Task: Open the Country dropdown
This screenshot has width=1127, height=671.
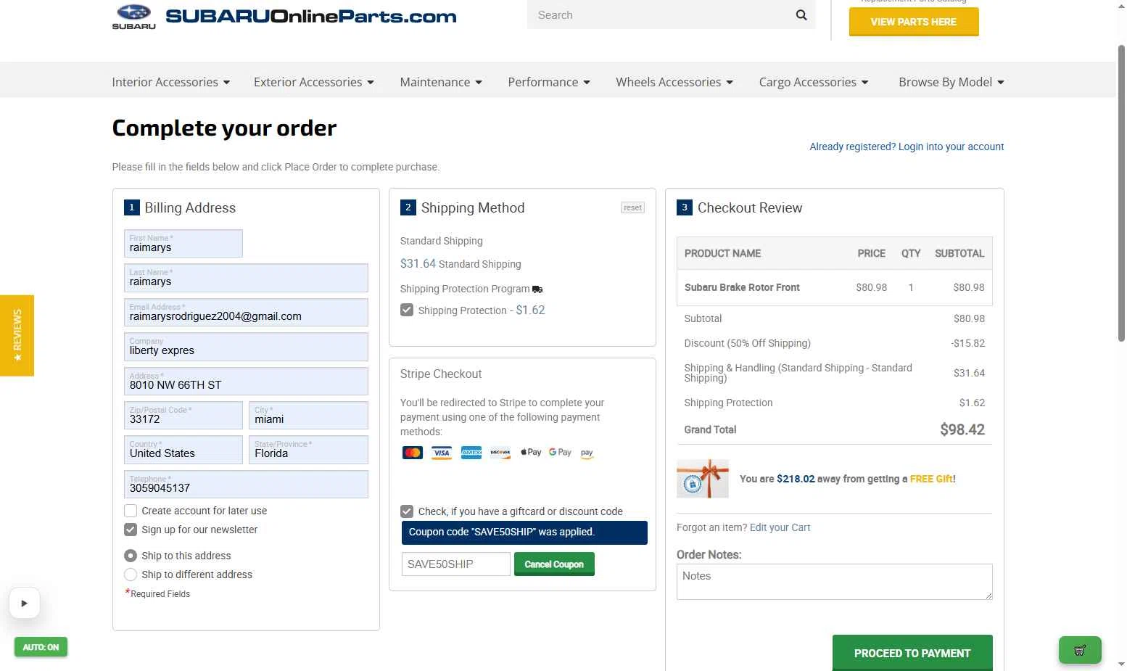Action: (x=183, y=450)
